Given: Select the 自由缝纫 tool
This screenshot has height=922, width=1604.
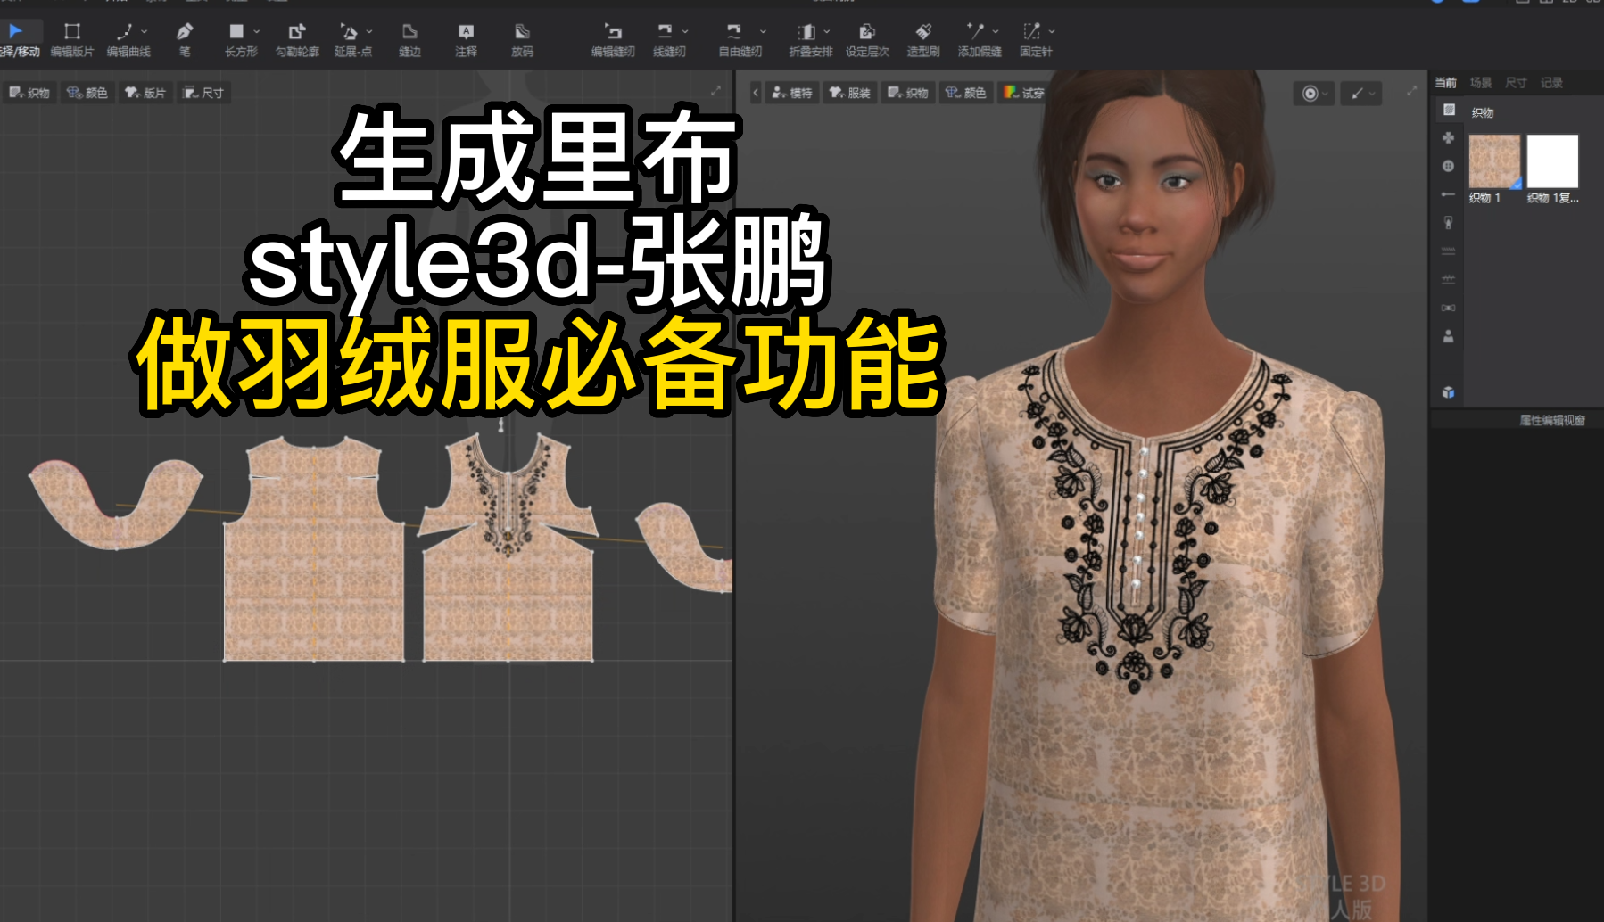Looking at the screenshot, I should click(739, 39).
